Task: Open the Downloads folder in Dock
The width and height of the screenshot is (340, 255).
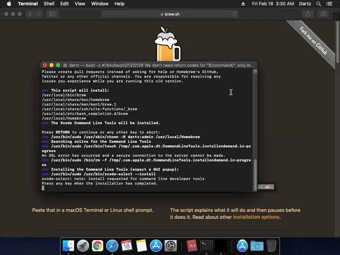Action: click(x=257, y=246)
